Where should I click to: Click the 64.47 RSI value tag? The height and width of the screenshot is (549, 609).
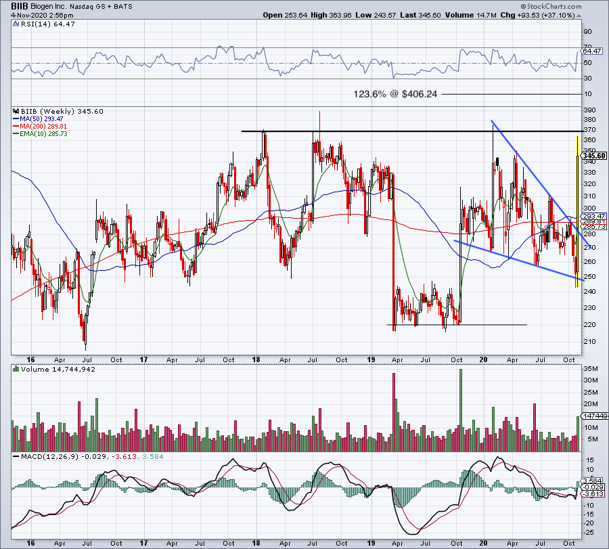(592, 51)
